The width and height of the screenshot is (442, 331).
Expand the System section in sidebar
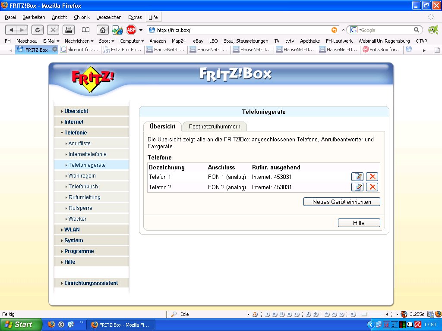tap(74, 240)
